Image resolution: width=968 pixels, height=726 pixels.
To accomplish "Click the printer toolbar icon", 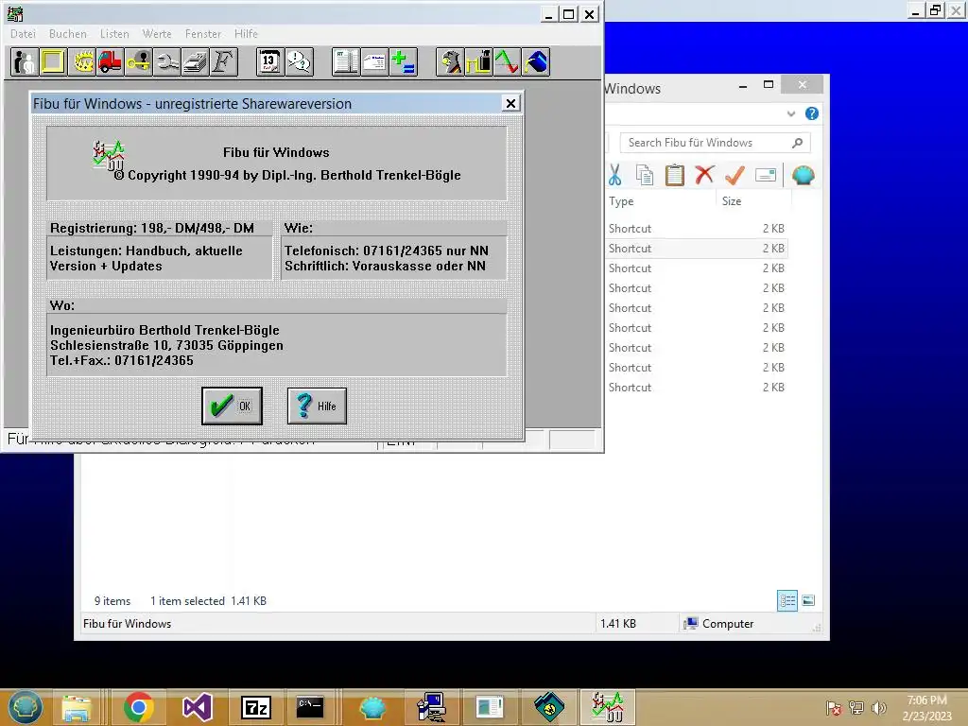I will click(x=195, y=61).
